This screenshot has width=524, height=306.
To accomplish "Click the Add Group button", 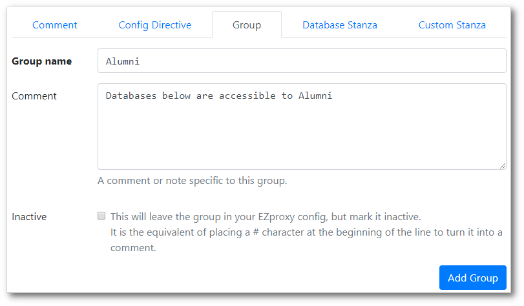I will 472,278.
